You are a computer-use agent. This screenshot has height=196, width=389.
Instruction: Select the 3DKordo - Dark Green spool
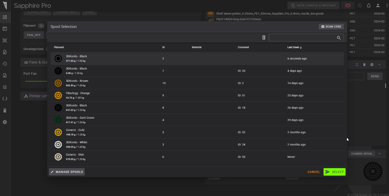coord(197,120)
